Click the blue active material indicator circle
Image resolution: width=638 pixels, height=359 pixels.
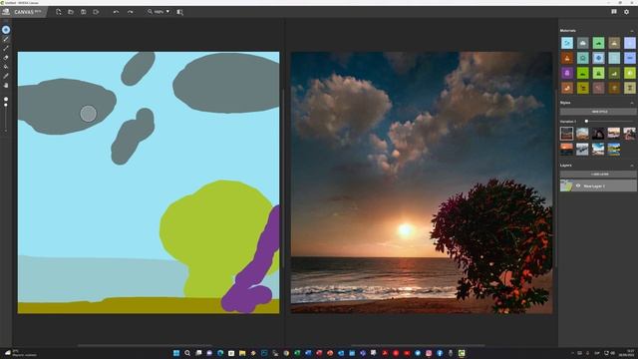coord(6,30)
